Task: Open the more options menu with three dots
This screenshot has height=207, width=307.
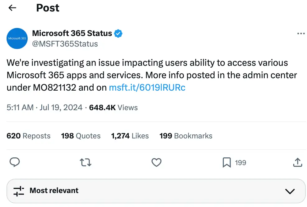Action: pyautogui.click(x=301, y=33)
